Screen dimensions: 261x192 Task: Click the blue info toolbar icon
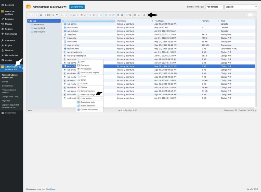pos(122,15)
